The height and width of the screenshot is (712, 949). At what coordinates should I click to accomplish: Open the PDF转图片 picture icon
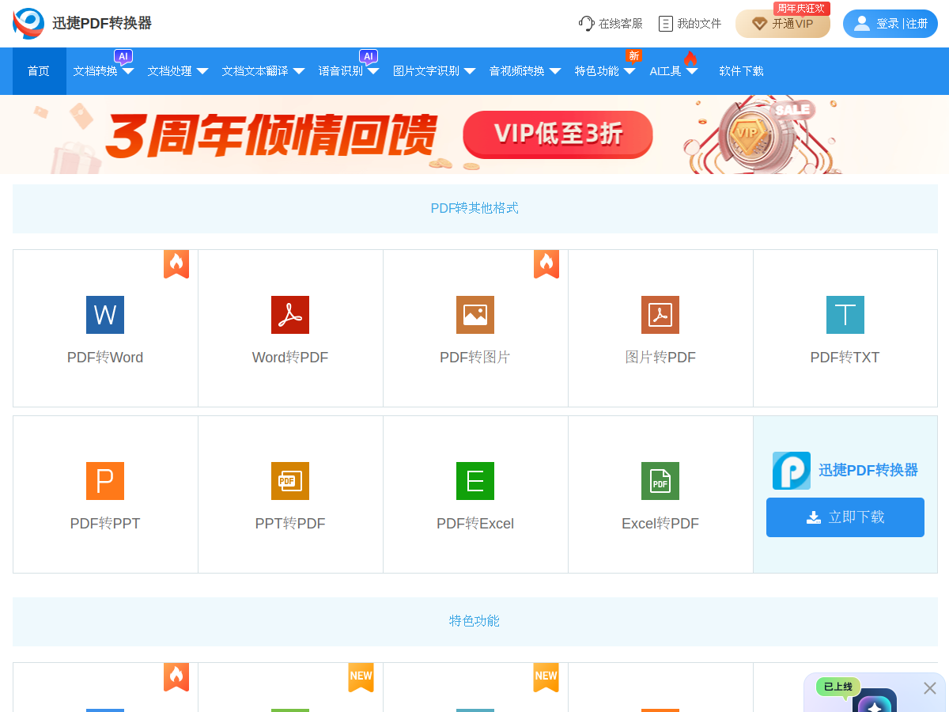(x=475, y=315)
